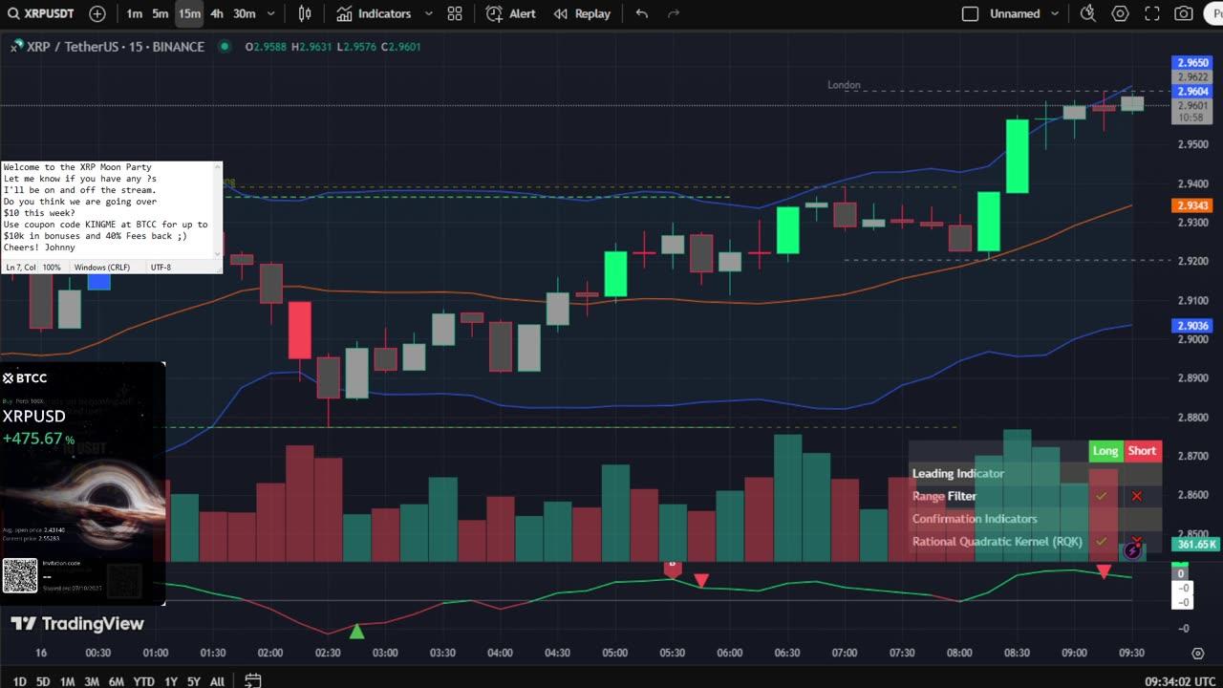
Task: Click the Range Filter Short red X
Action: [1136, 496]
